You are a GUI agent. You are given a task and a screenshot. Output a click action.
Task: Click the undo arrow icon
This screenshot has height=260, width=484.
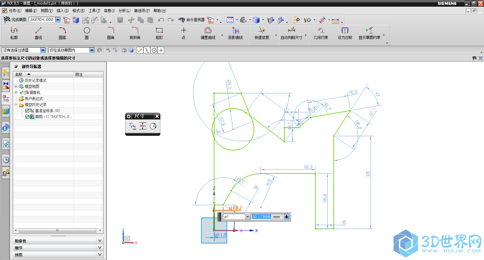point(161,20)
